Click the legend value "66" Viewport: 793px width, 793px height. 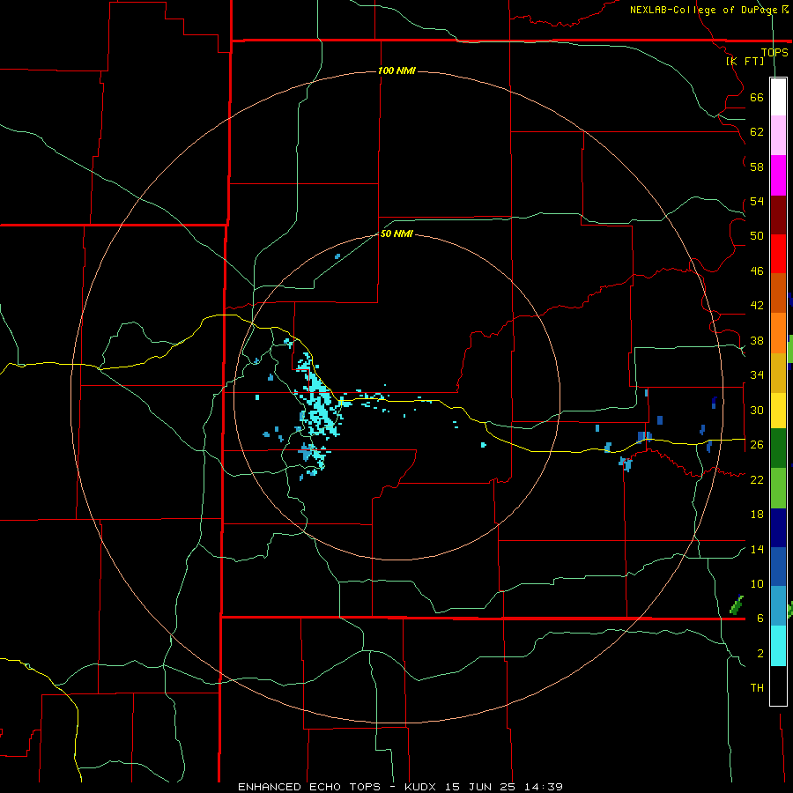(x=757, y=98)
